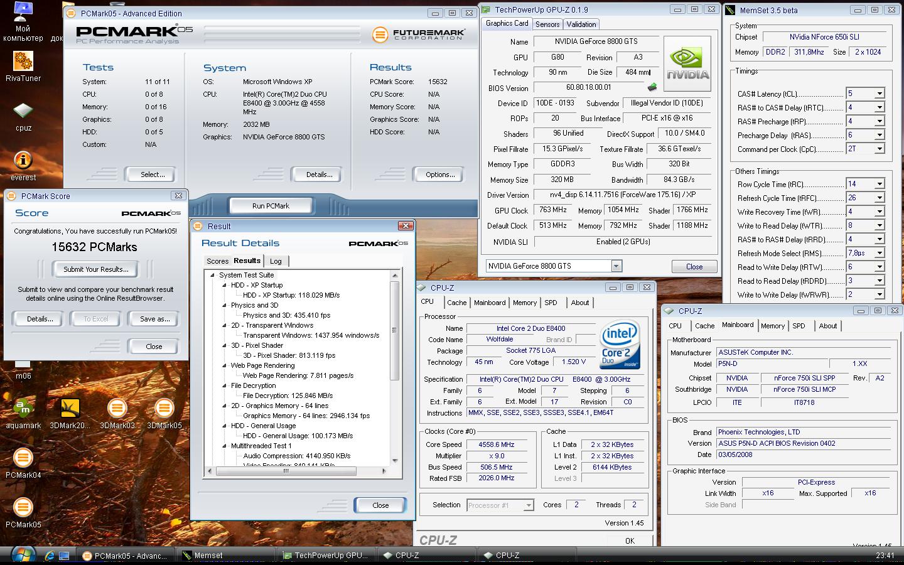
Task: Click Close button in GPU-Z
Action: 694,267
